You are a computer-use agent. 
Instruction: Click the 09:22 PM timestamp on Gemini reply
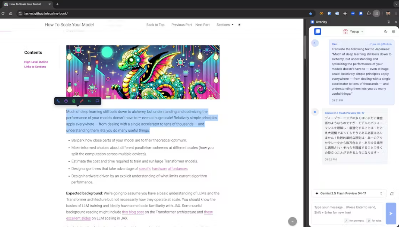point(331,159)
